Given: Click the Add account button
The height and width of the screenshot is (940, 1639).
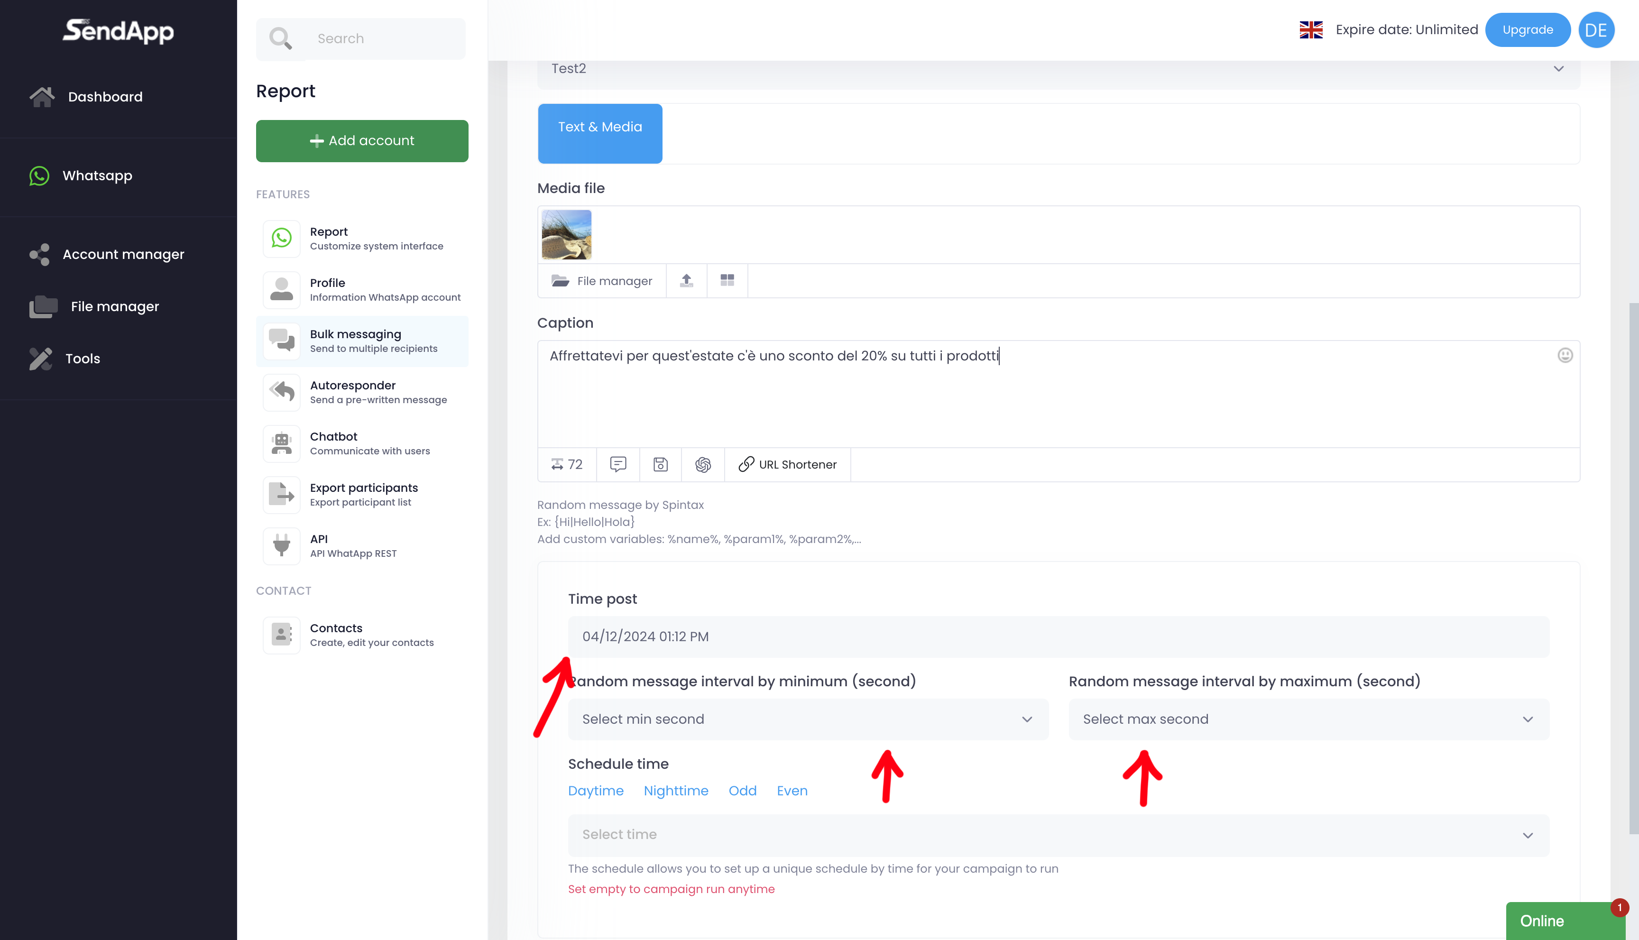Looking at the screenshot, I should tap(362, 141).
